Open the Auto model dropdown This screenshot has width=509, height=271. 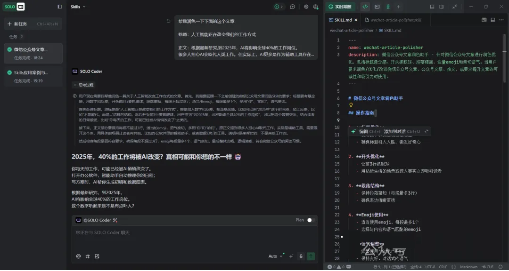pos(275,256)
